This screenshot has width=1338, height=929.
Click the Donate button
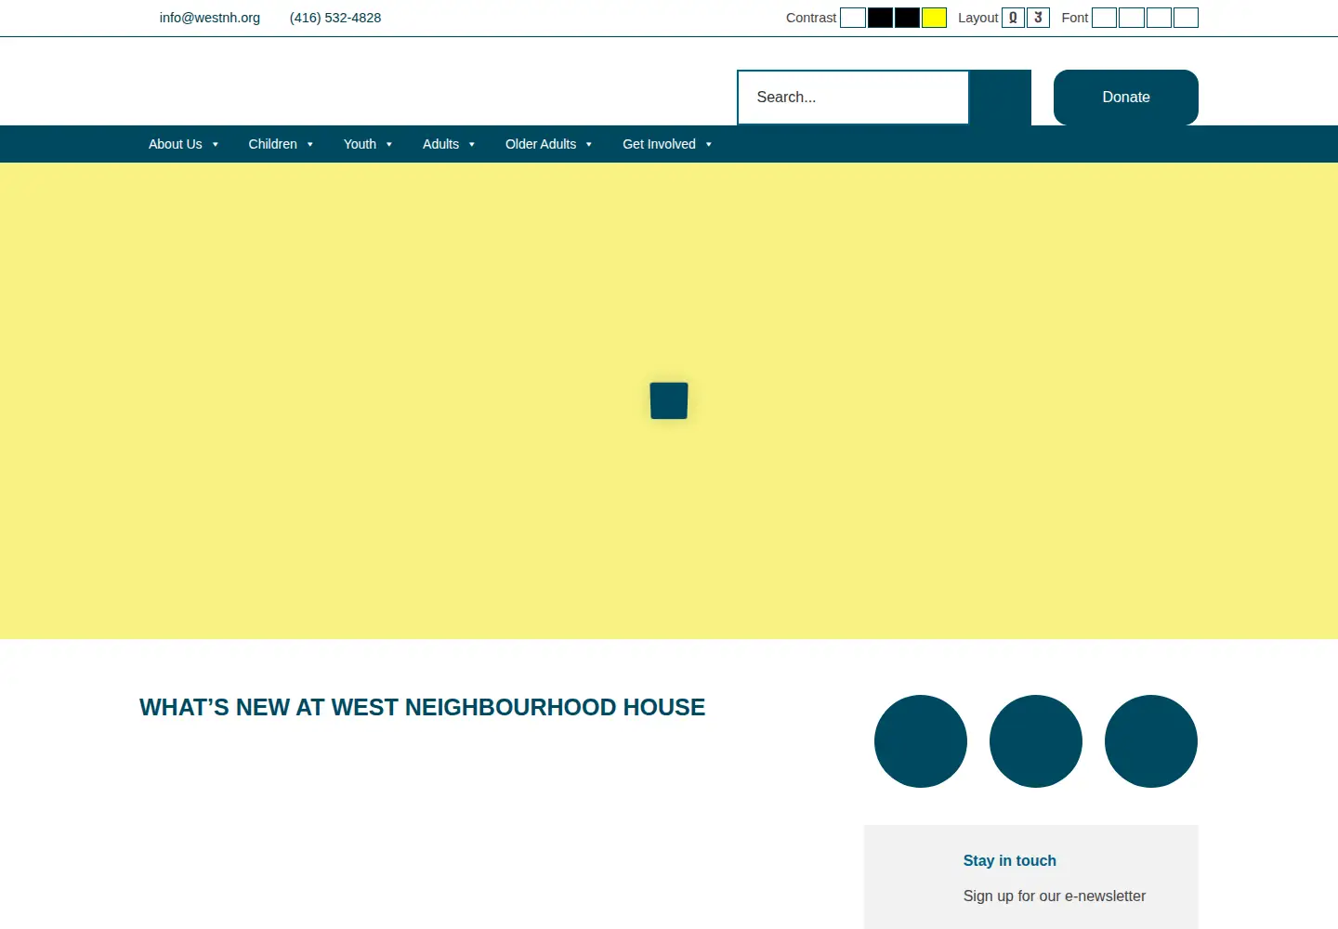[x=1126, y=98]
